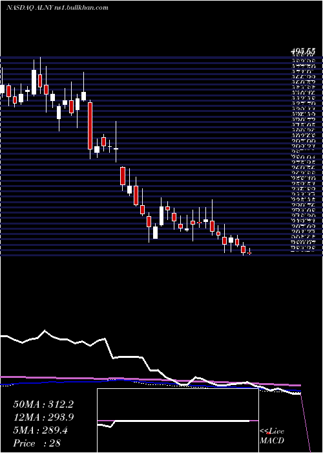Click inside the MACD inset chart box

pyautogui.click(x=178, y=421)
